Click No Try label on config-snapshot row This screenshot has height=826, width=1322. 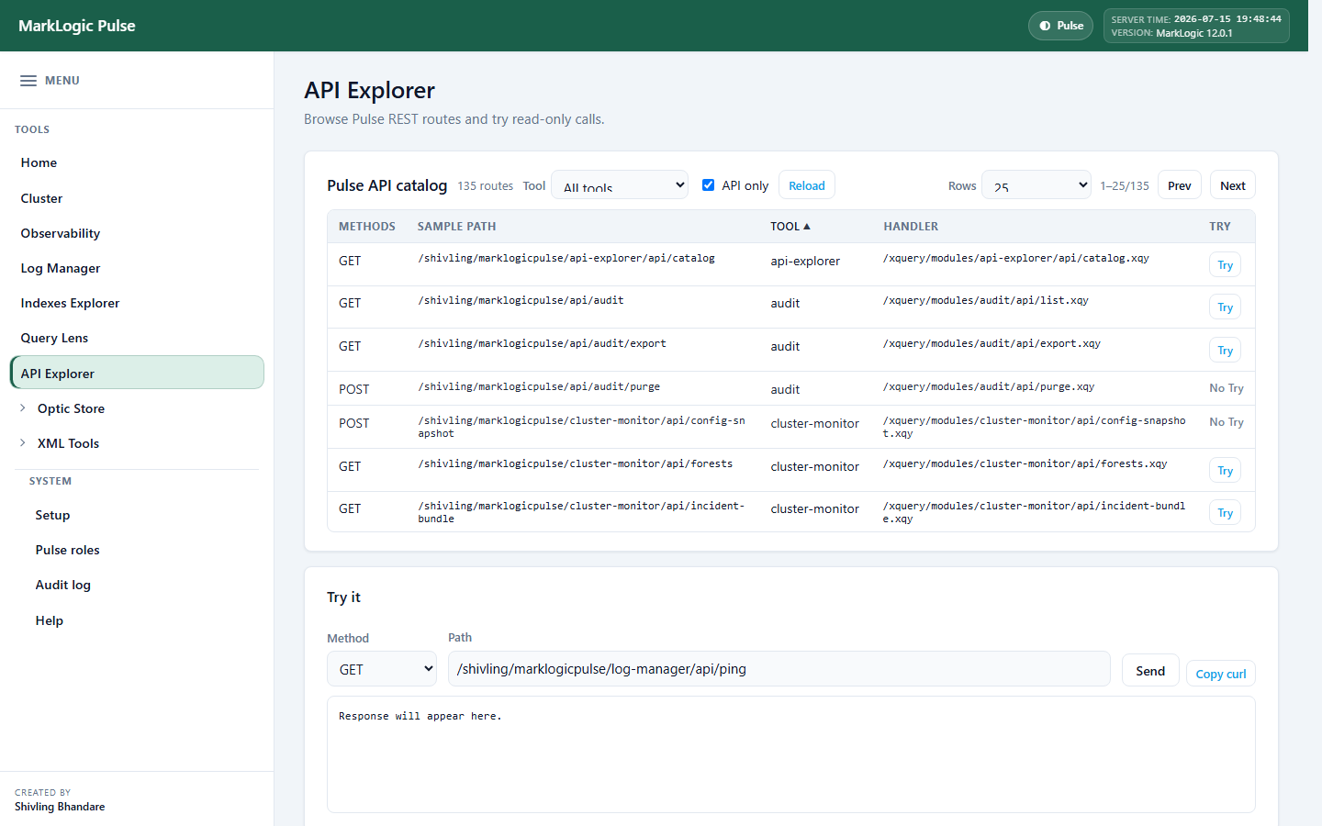coord(1226,422)
